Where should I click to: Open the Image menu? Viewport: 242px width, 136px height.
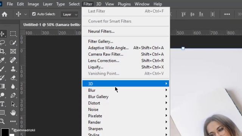point(33,4)
